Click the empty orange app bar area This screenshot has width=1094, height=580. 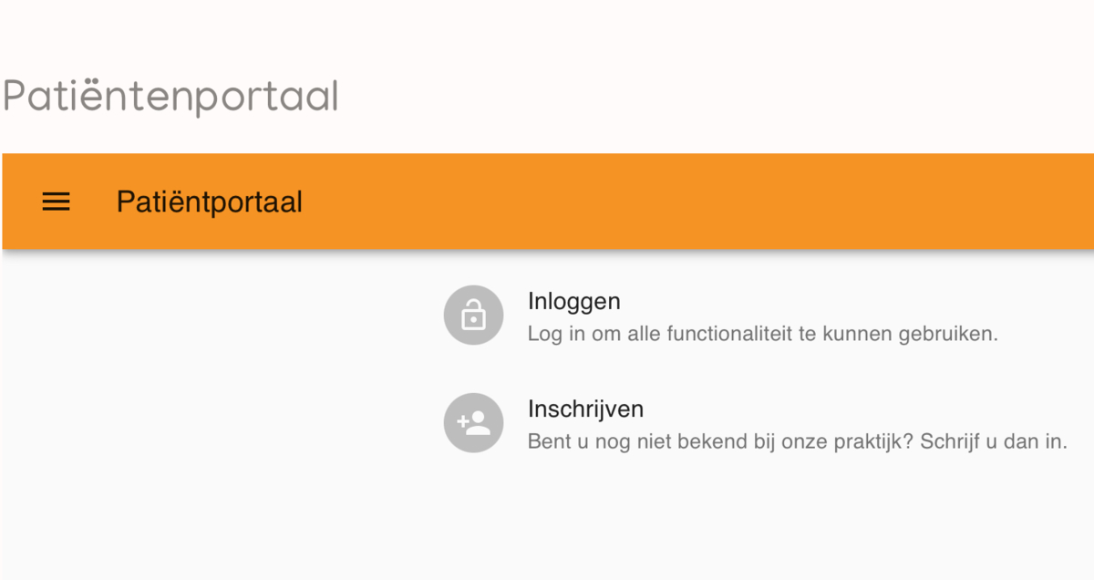693,202
